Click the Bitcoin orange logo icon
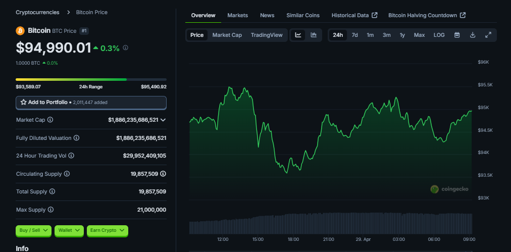 tap(20, 31)
